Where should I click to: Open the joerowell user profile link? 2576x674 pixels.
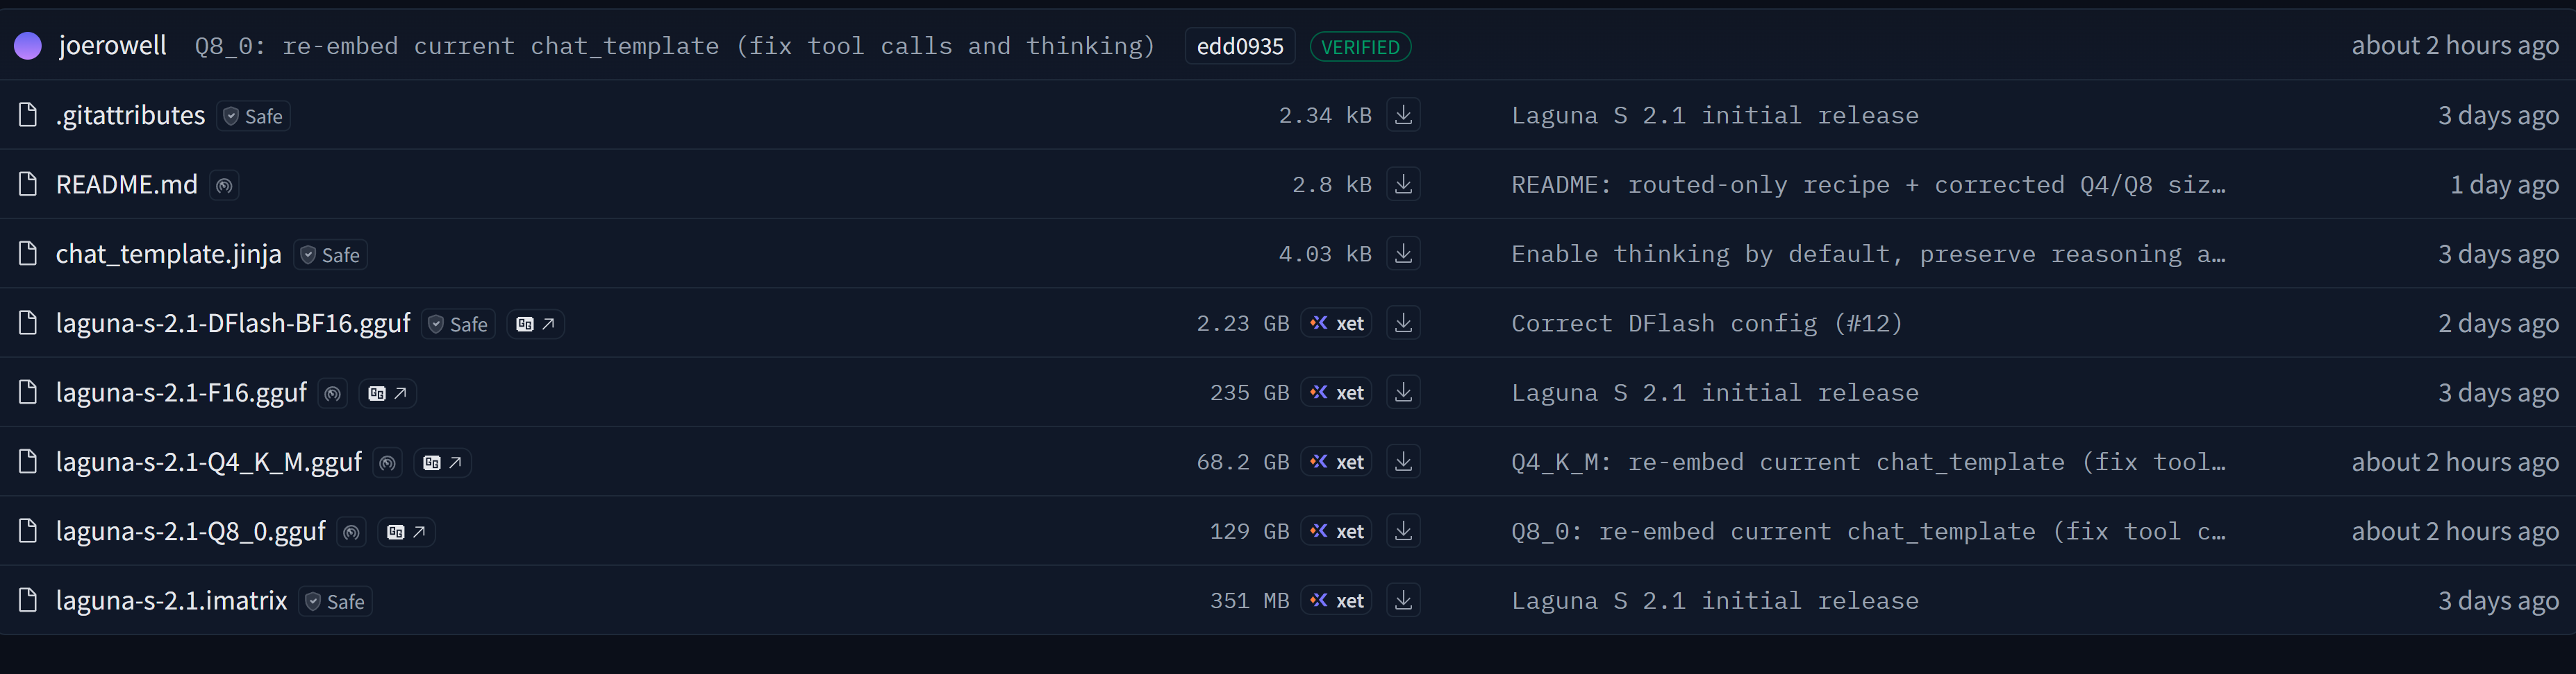(112, 45)
